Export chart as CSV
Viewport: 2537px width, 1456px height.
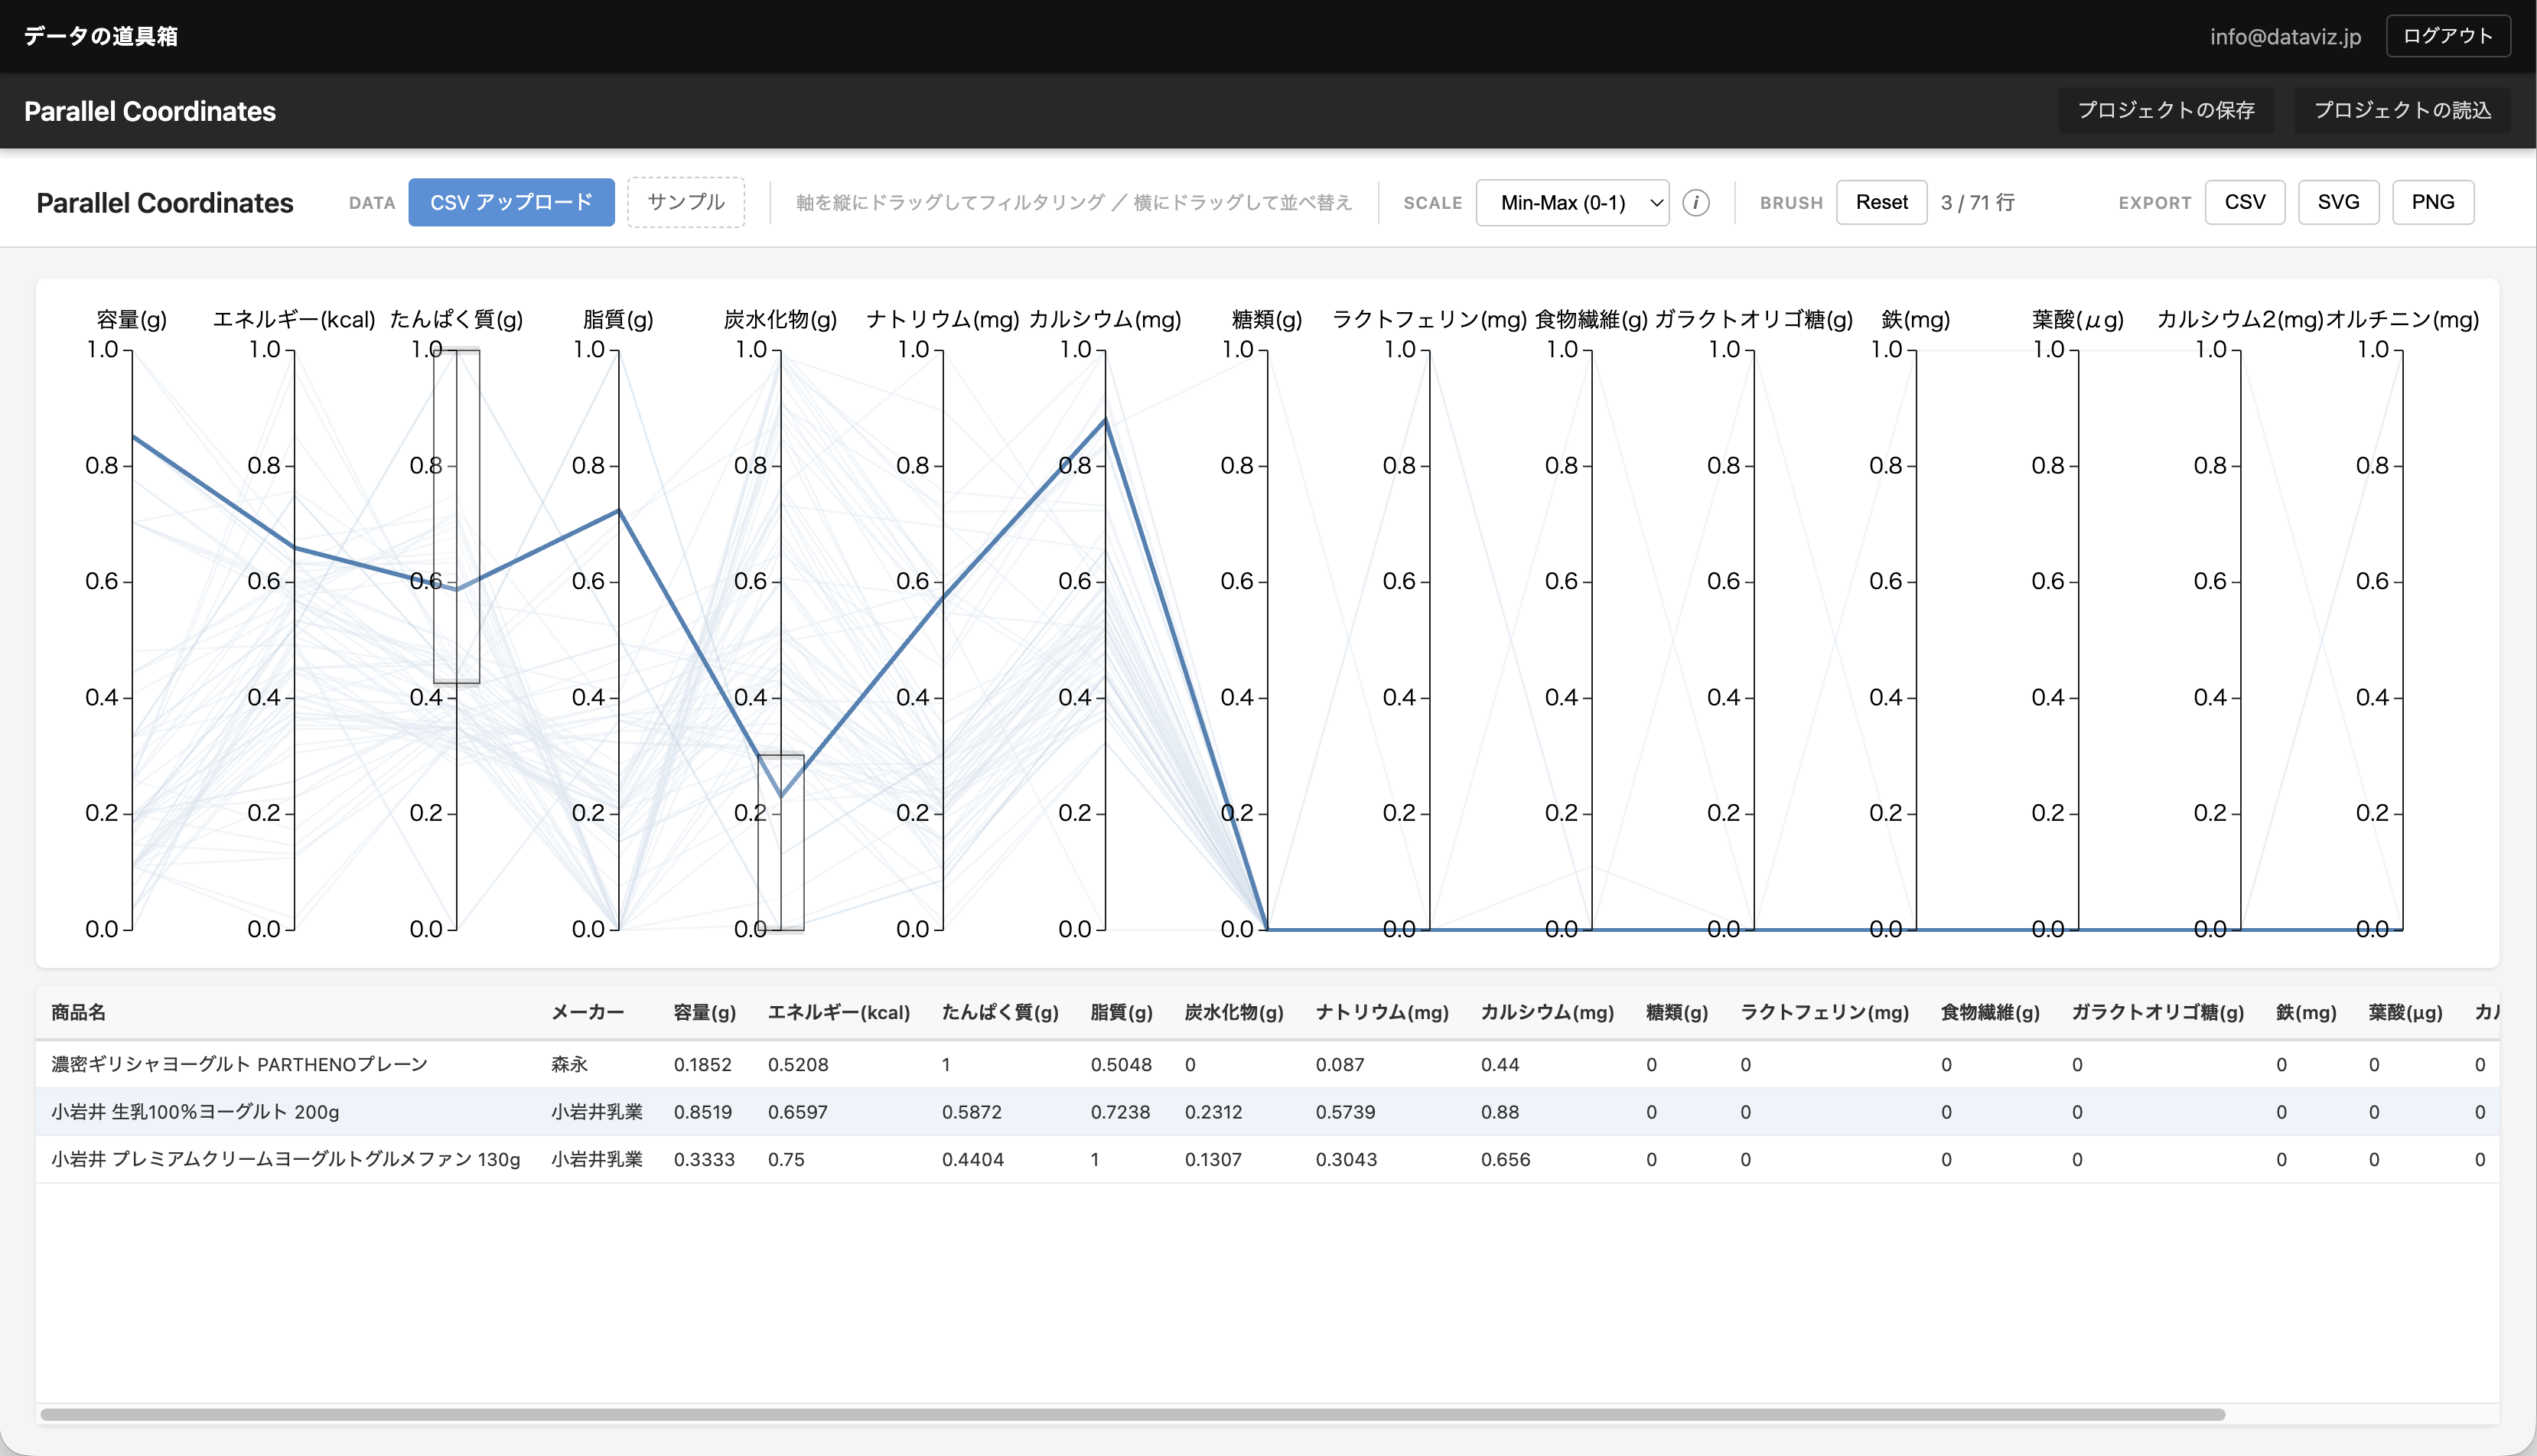[2244, 203]
